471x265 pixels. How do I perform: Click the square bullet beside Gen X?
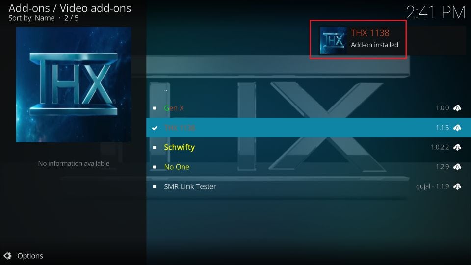click(155, 108)
